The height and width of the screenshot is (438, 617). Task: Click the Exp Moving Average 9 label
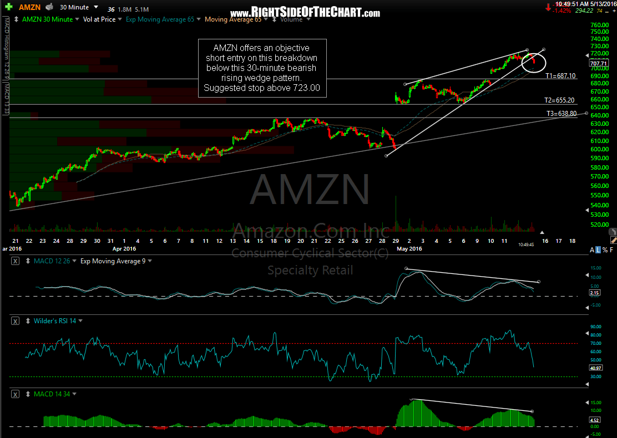[x=113, y=261]
